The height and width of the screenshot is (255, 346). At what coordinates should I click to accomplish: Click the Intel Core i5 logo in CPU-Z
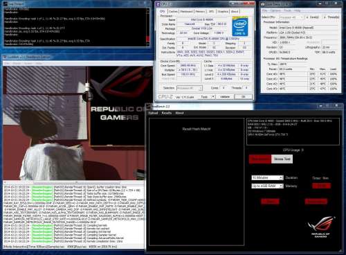pyautogui.click(x=240, y=26)
